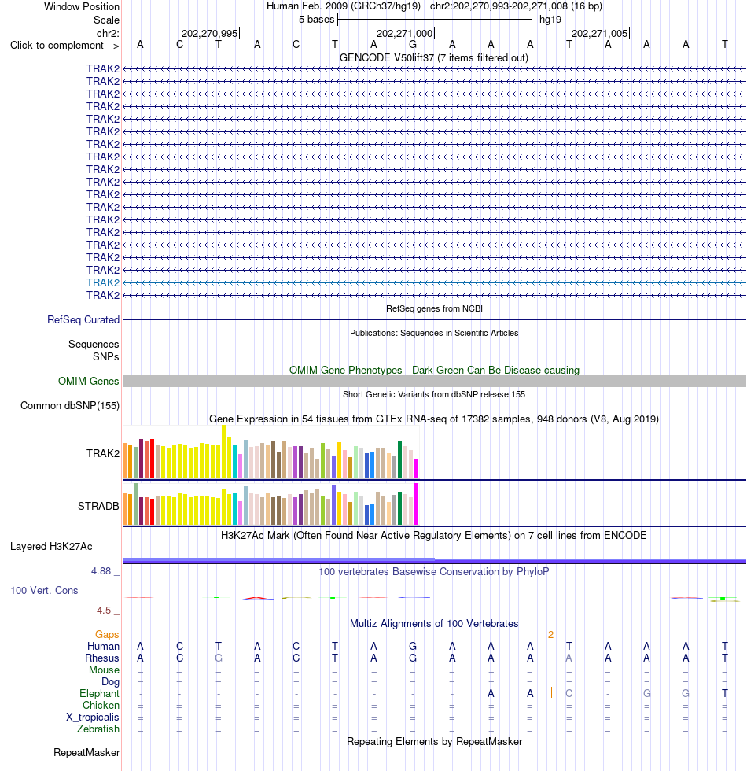The height and width of the screenshot is (771, 747).
Task: Open 'Short Genetic Variants from dbSNP release 155'
Action: click(434, 395)
